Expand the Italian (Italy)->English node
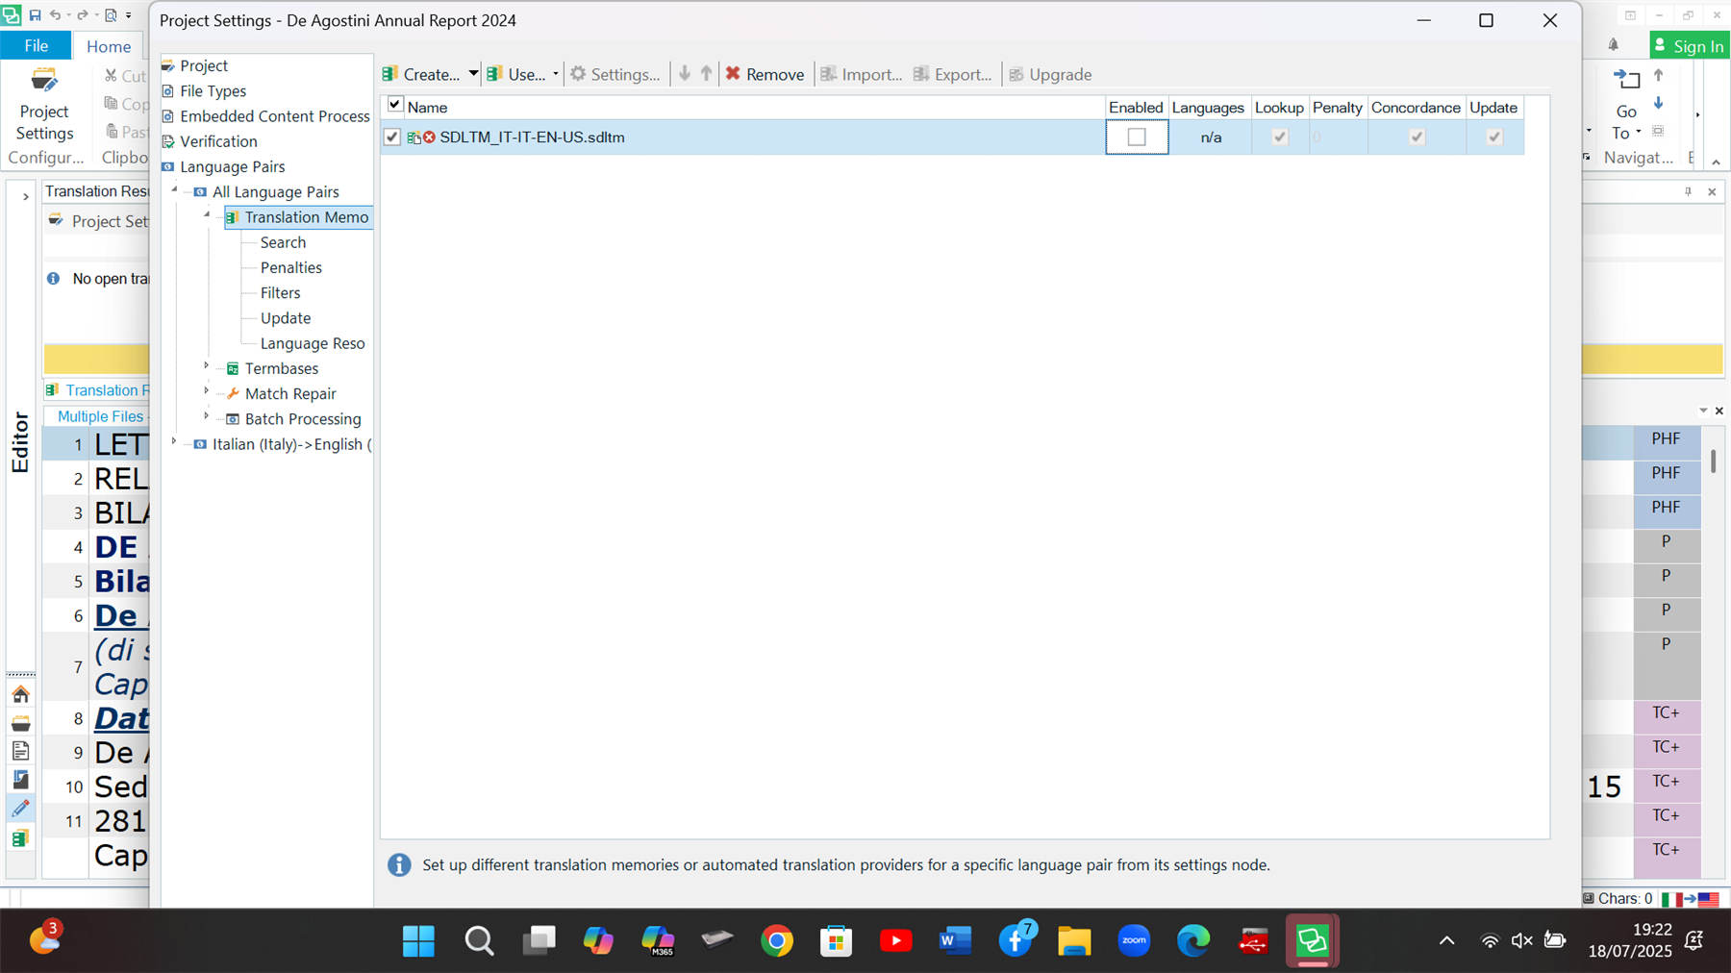Viewport: 1731px width, 973px height. coord(175,442)
